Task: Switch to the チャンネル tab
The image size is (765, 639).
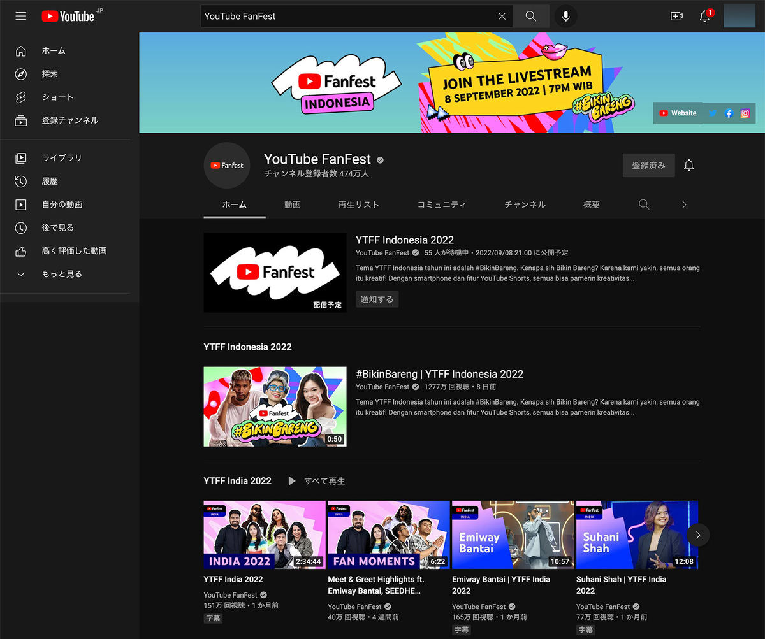Action: pos(525,205)
